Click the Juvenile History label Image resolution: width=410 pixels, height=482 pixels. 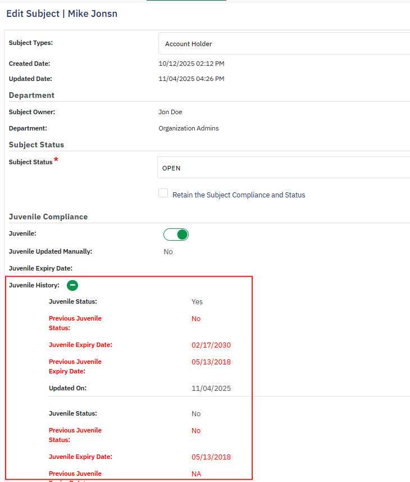[34, 285]
